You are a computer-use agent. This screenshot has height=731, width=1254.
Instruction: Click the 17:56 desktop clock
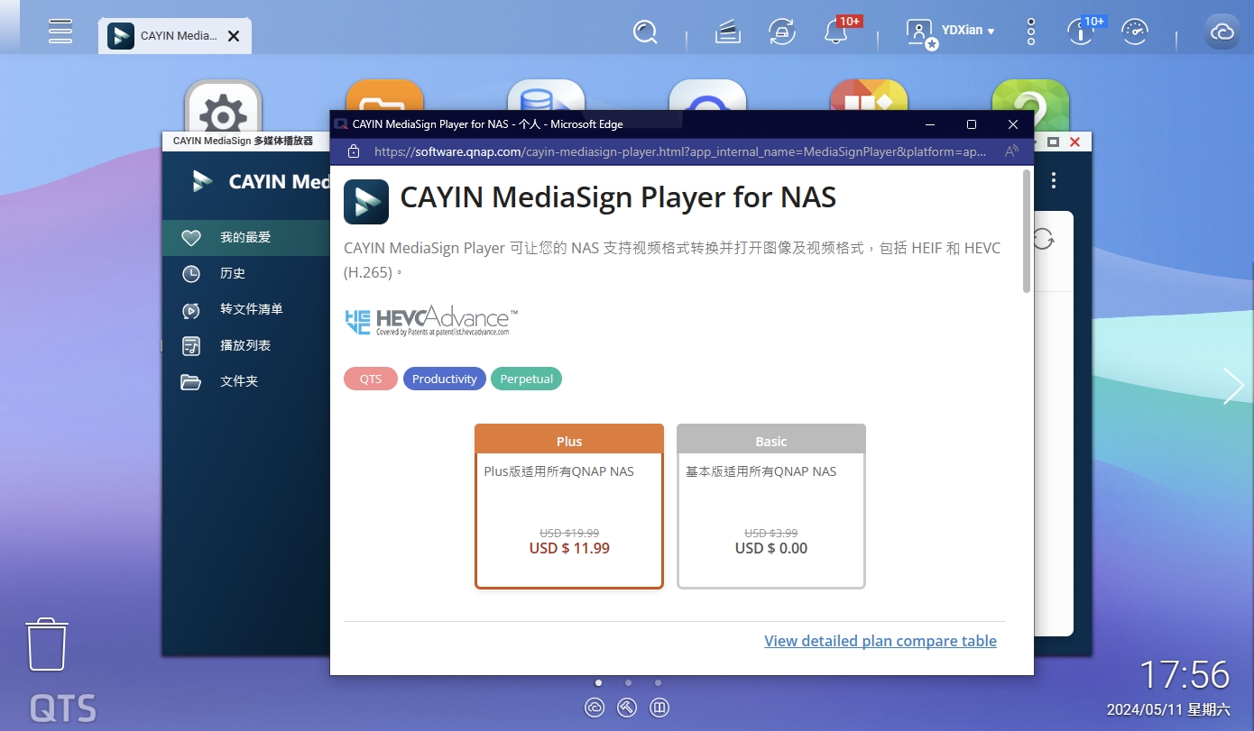(1185, 675)
